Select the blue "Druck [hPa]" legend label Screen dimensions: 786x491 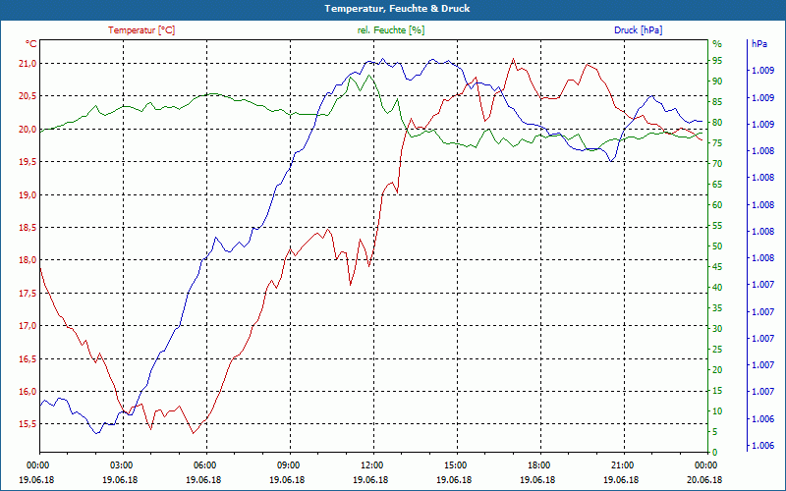[x=638, y=30]
